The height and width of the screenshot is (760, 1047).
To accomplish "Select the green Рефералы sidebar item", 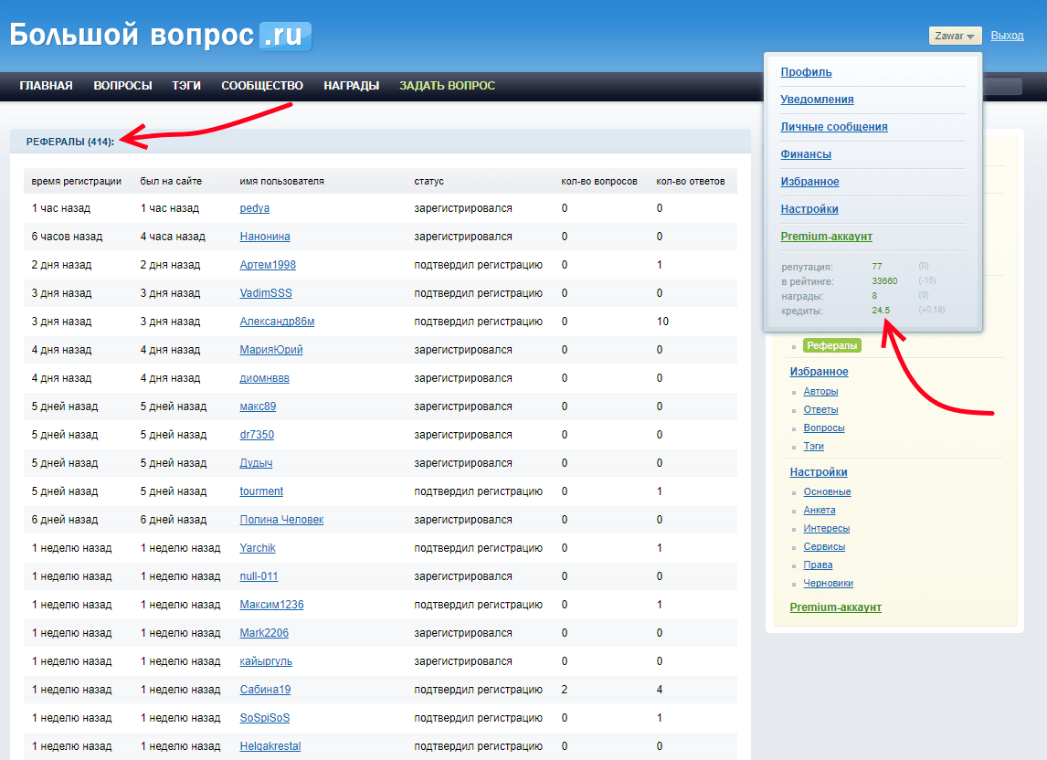I will tap(831, 345).
